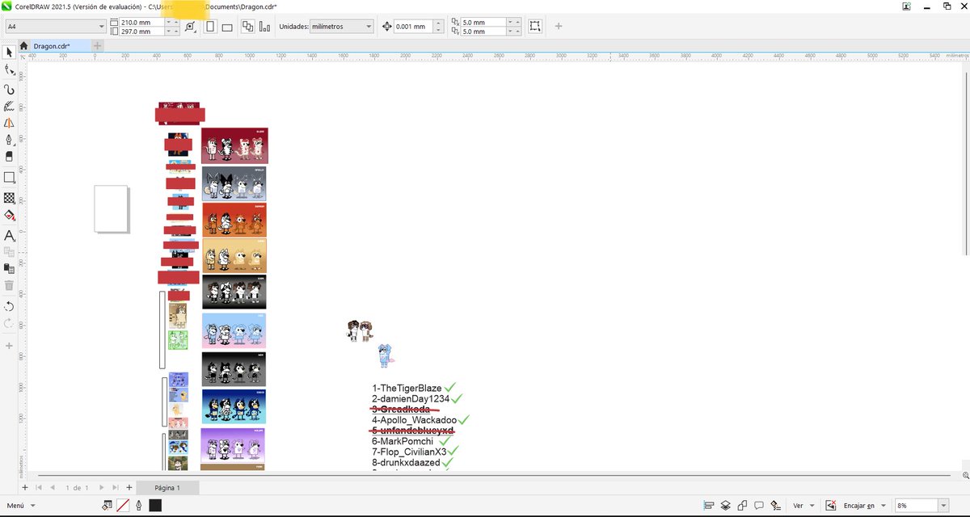This screenshot has height=517, width=970.
Task: Select the Pick tool arrow
Action: [x=9, y=52]
